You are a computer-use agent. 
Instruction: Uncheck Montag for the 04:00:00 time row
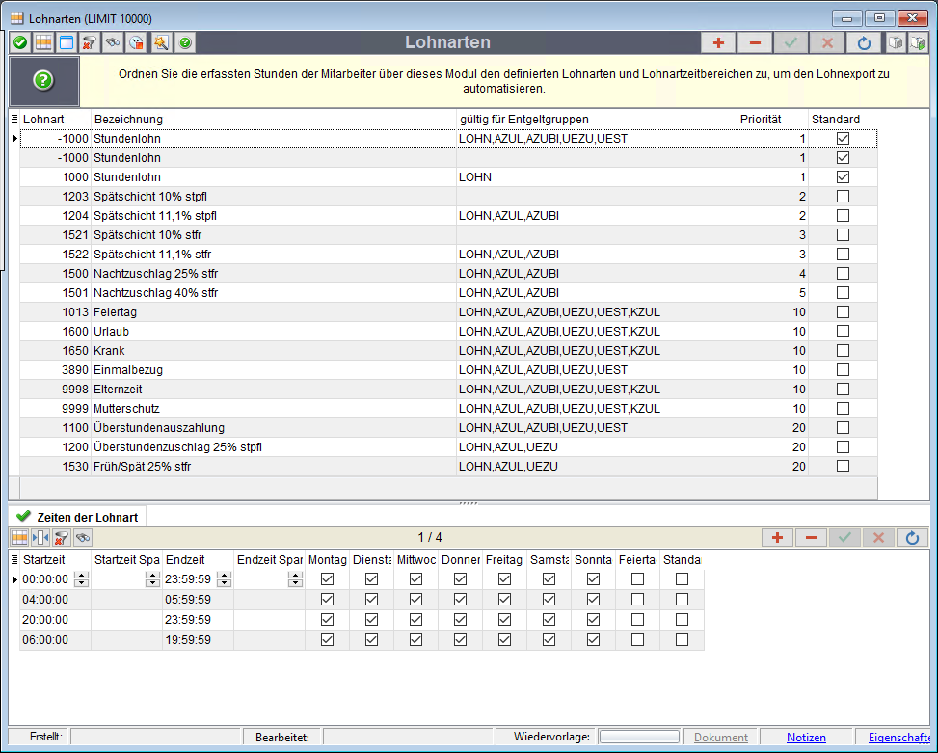click(x=327, y=600)
